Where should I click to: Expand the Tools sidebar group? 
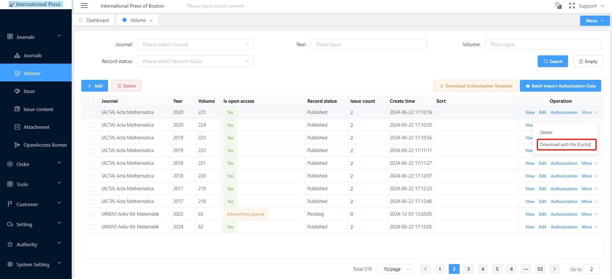point(36,184)
